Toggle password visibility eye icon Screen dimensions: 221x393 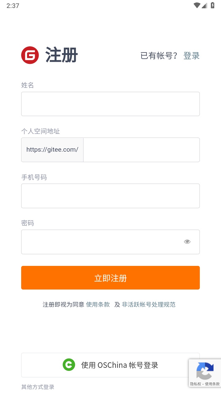pyautogui.click(x=187, y=242)
